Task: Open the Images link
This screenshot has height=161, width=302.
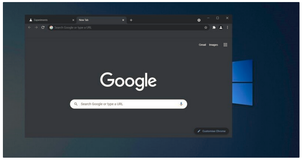Action: pos(213,45)
